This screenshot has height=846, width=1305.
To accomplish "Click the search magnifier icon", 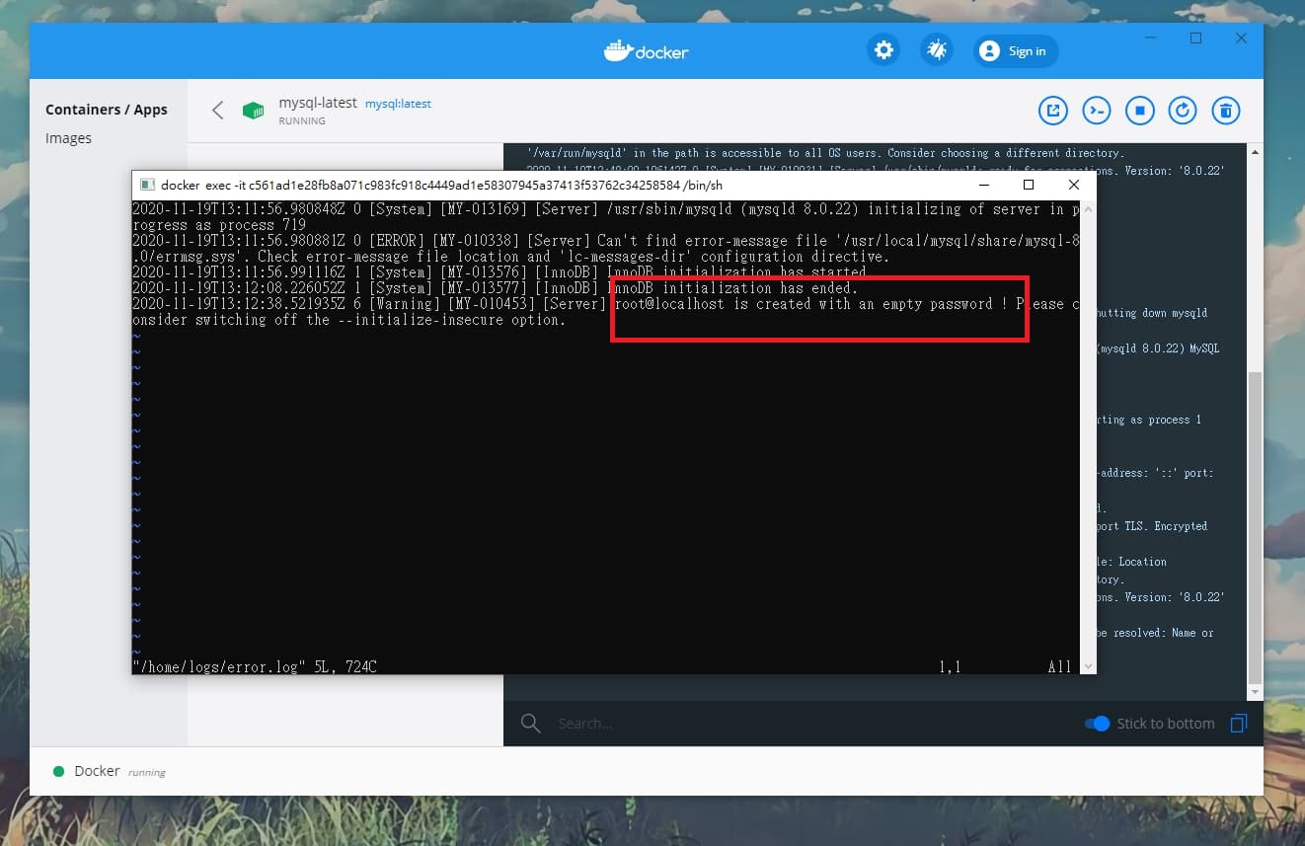I will point(530,724).
